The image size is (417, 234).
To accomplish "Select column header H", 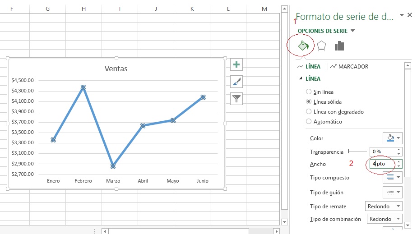I will 83,9.
